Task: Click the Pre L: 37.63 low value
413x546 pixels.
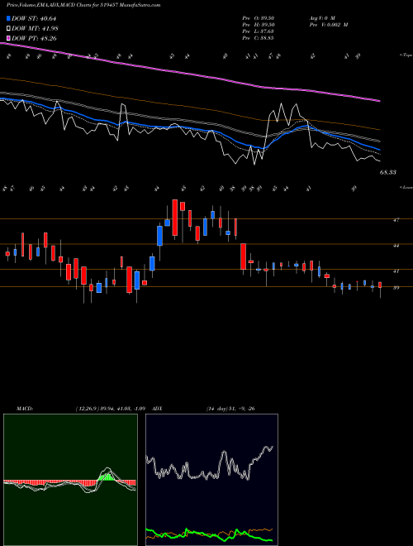Action: click(x=258, y=31)
